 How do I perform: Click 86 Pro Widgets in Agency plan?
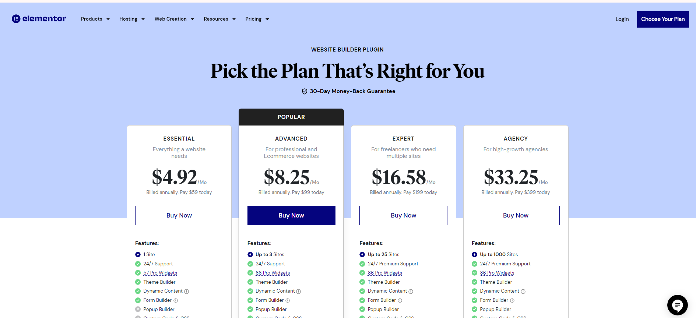(497, 273)
